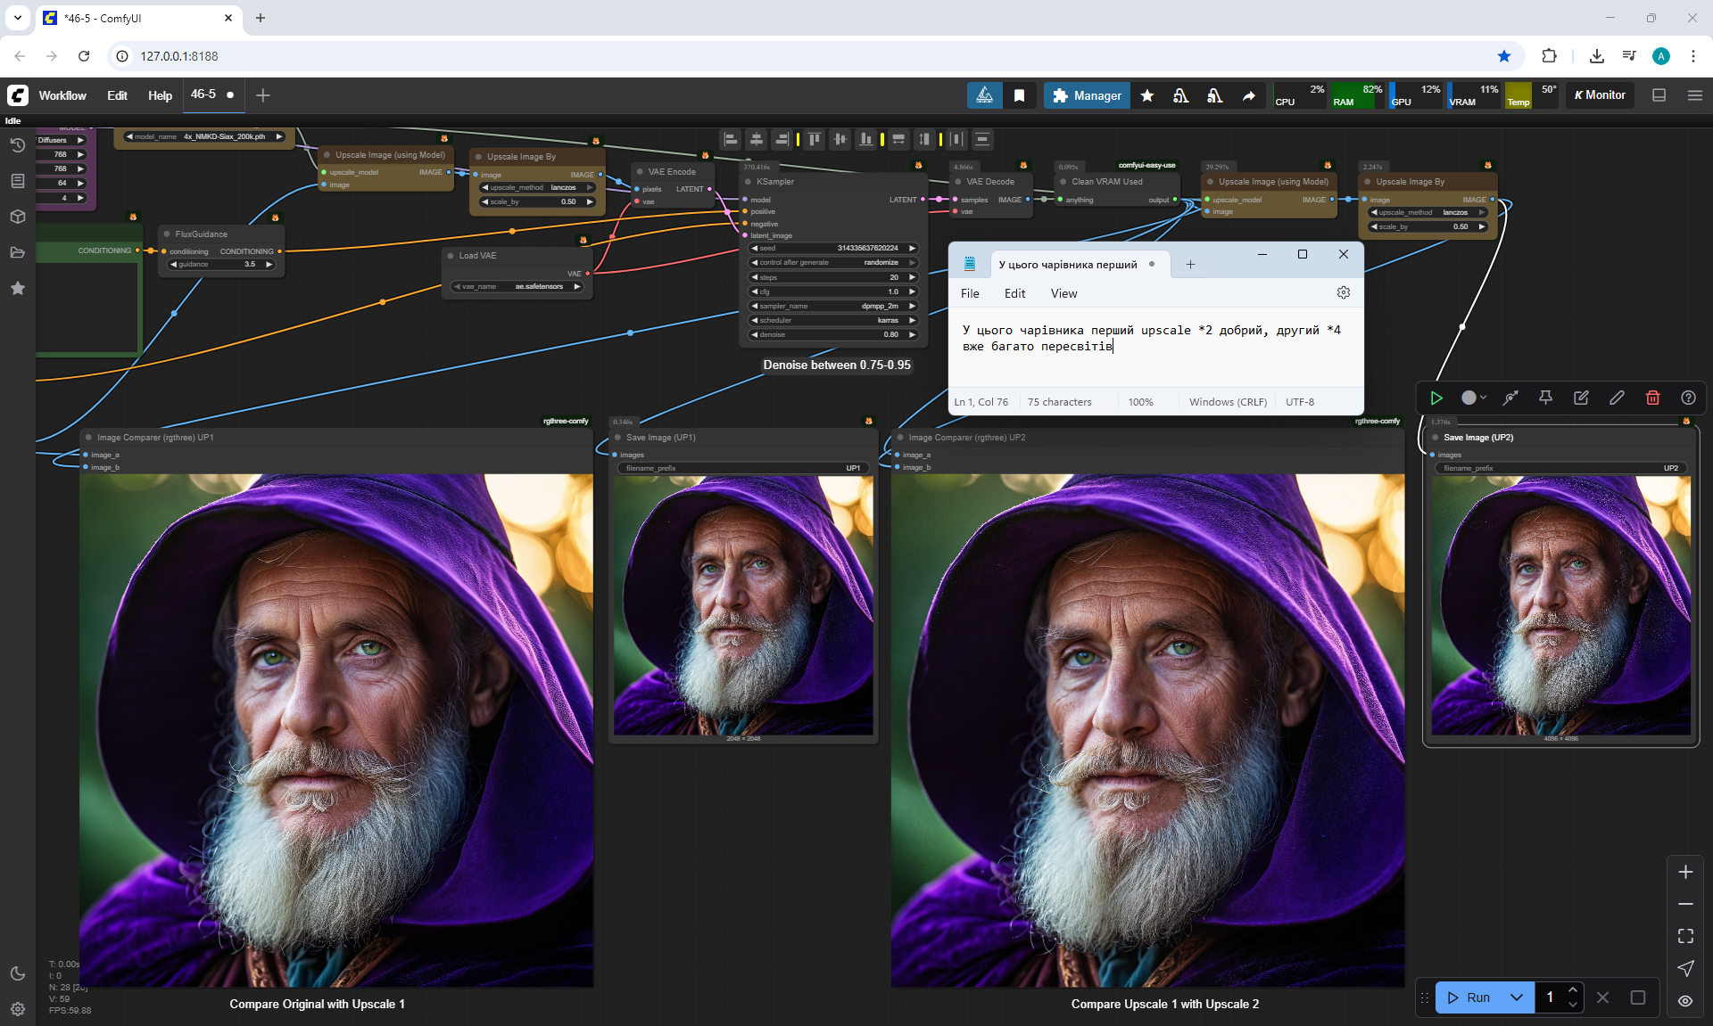Open the node library cube icon
This screenshot has width=1713, height=1026.
17,217
